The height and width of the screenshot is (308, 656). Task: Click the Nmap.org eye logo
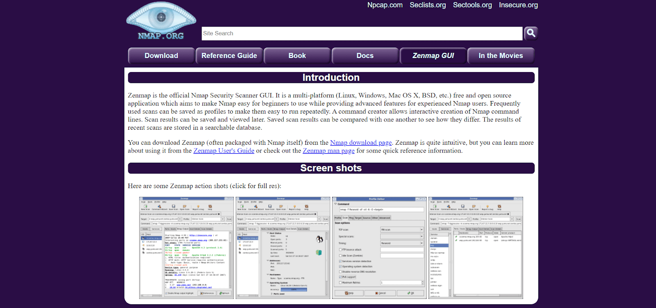161,20
